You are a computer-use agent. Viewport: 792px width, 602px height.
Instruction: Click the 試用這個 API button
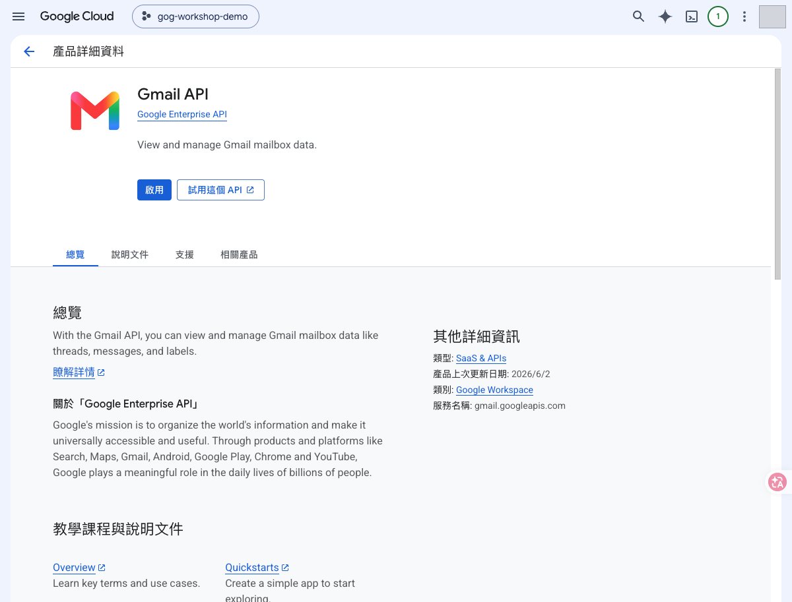pos(220,190)
